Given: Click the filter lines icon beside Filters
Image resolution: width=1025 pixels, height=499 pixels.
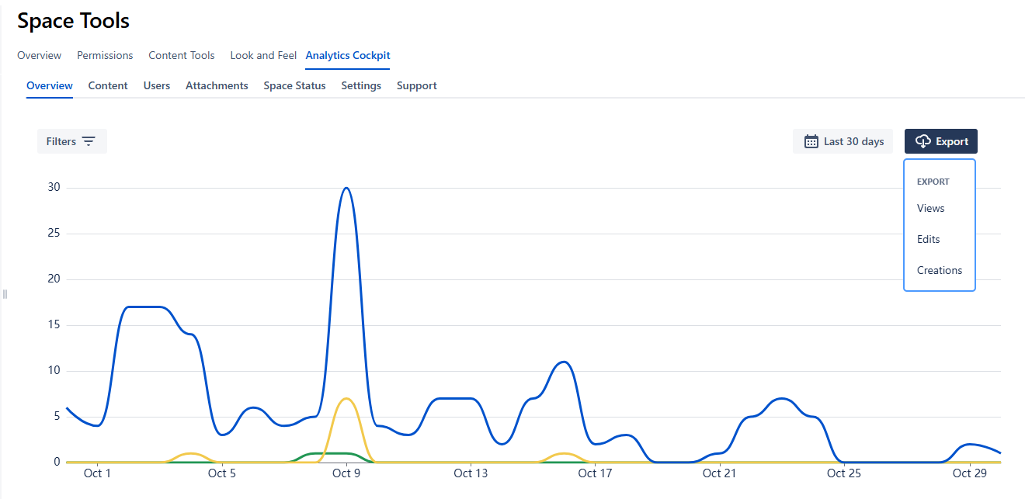Looking at the screenshot, I should [x=89, y=141].
